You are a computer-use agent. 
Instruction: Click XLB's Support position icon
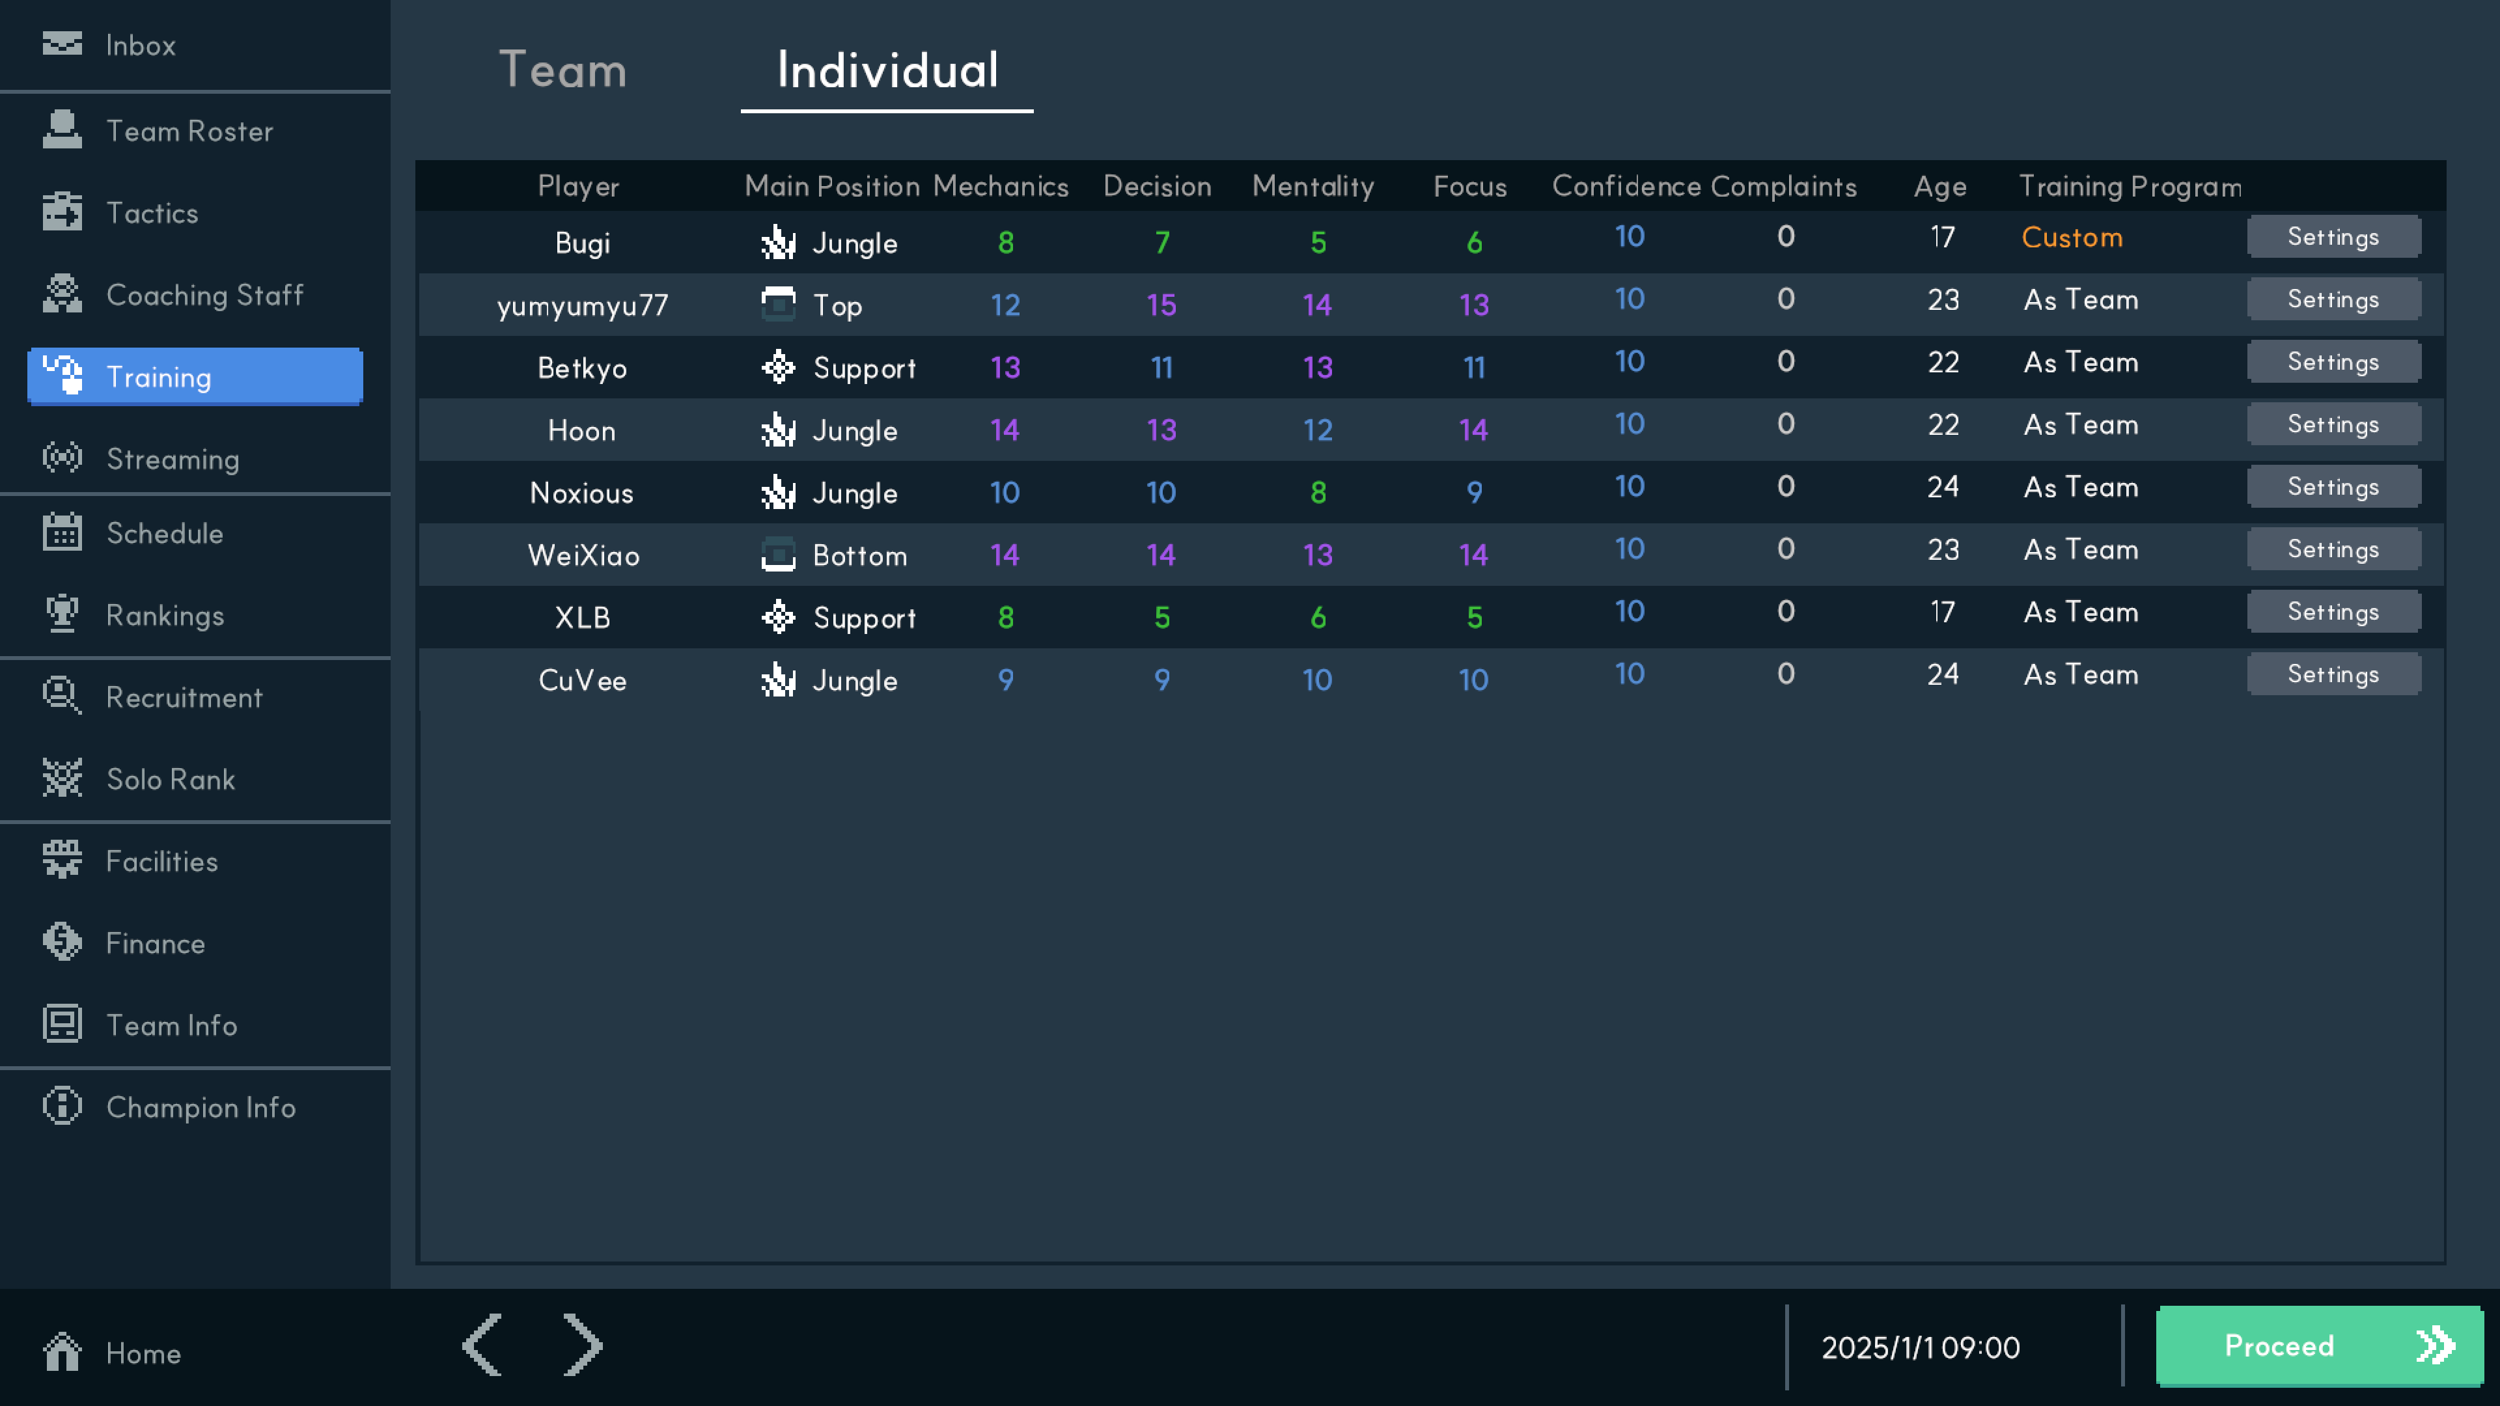779,616
